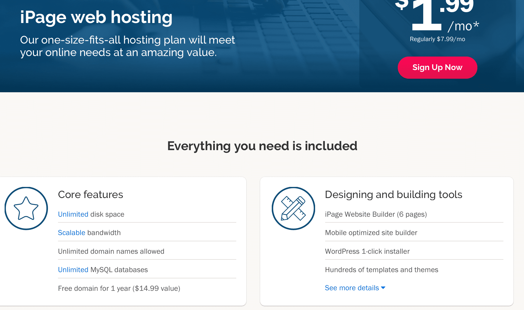Expand See more details

[x=355, y=288]
